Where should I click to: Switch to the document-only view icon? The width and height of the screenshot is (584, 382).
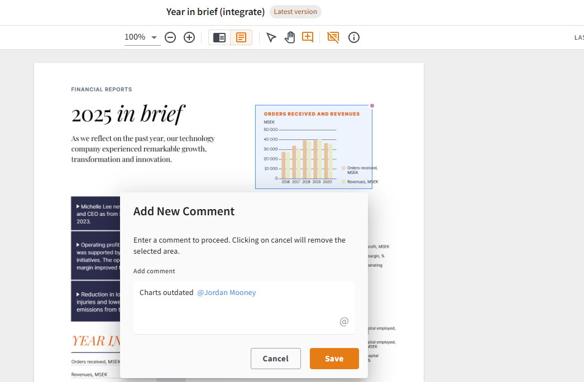(x=241, y=37)
